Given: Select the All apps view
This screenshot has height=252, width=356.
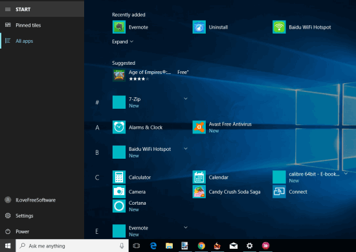Looking at the screenshot, I should [x=42, y=41].
